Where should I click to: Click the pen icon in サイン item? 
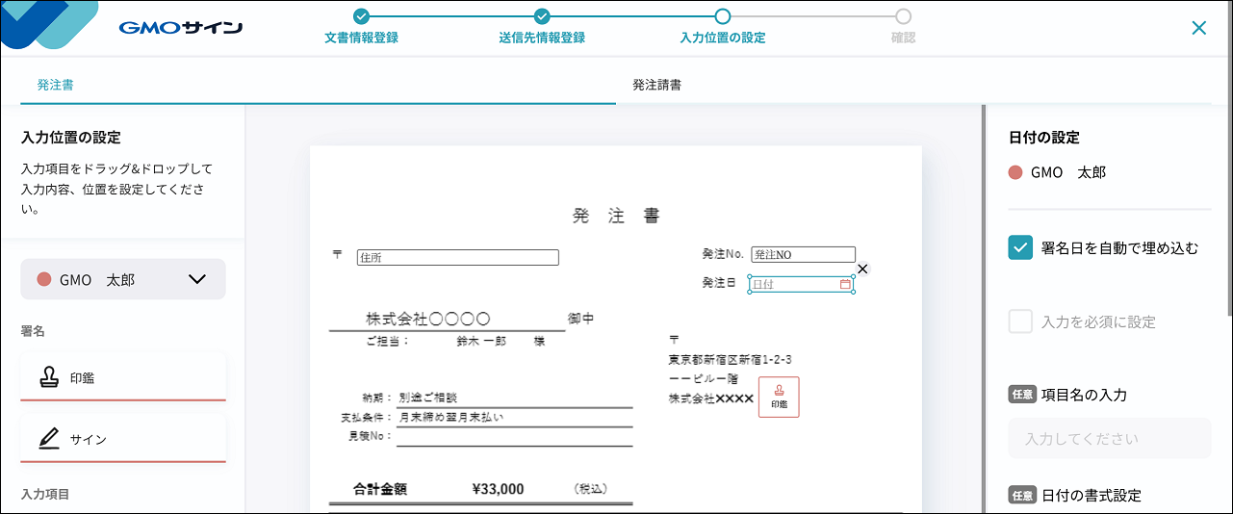tap(49, 439)
